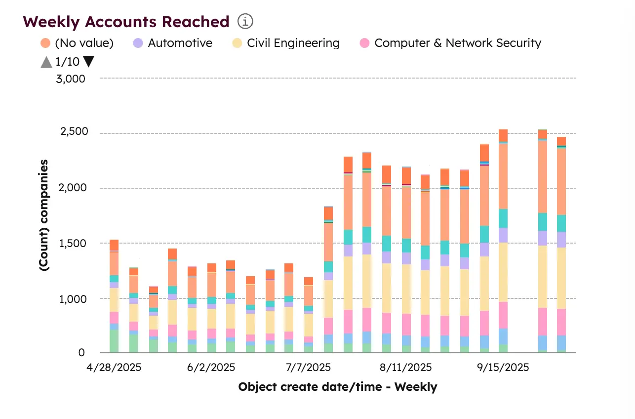Click the Object create date/time axis label
The image size is (635, 419).
(x=337, y=387)
